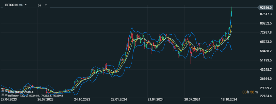Open EMA indicator settings icon
The width and height of the screenshot is (276, 104).
click(x=3, y=91)
